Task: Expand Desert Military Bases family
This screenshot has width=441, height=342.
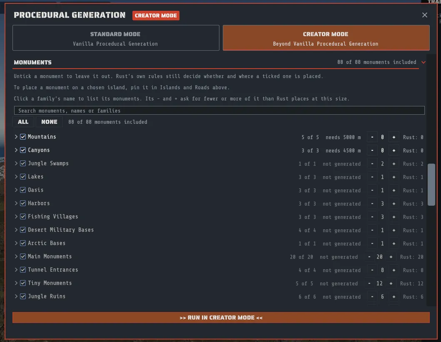Action: click(16, 230)
